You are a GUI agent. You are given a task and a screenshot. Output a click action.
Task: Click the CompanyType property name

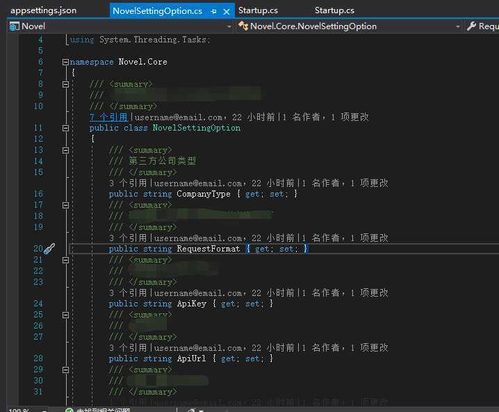[204, 194]
